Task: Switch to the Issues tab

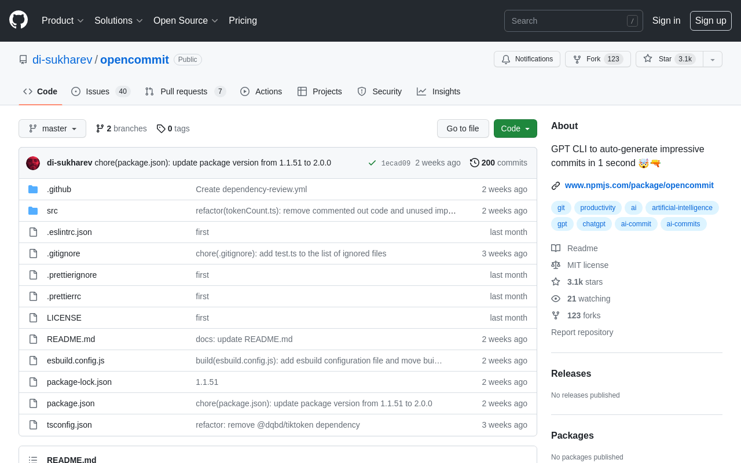Action: click(101, 91)
